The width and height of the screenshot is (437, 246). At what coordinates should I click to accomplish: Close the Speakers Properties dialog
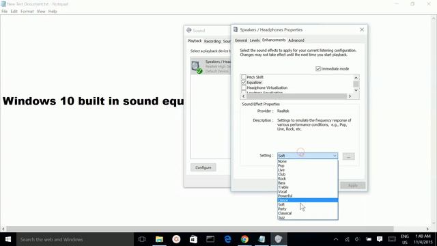(362, 29)
